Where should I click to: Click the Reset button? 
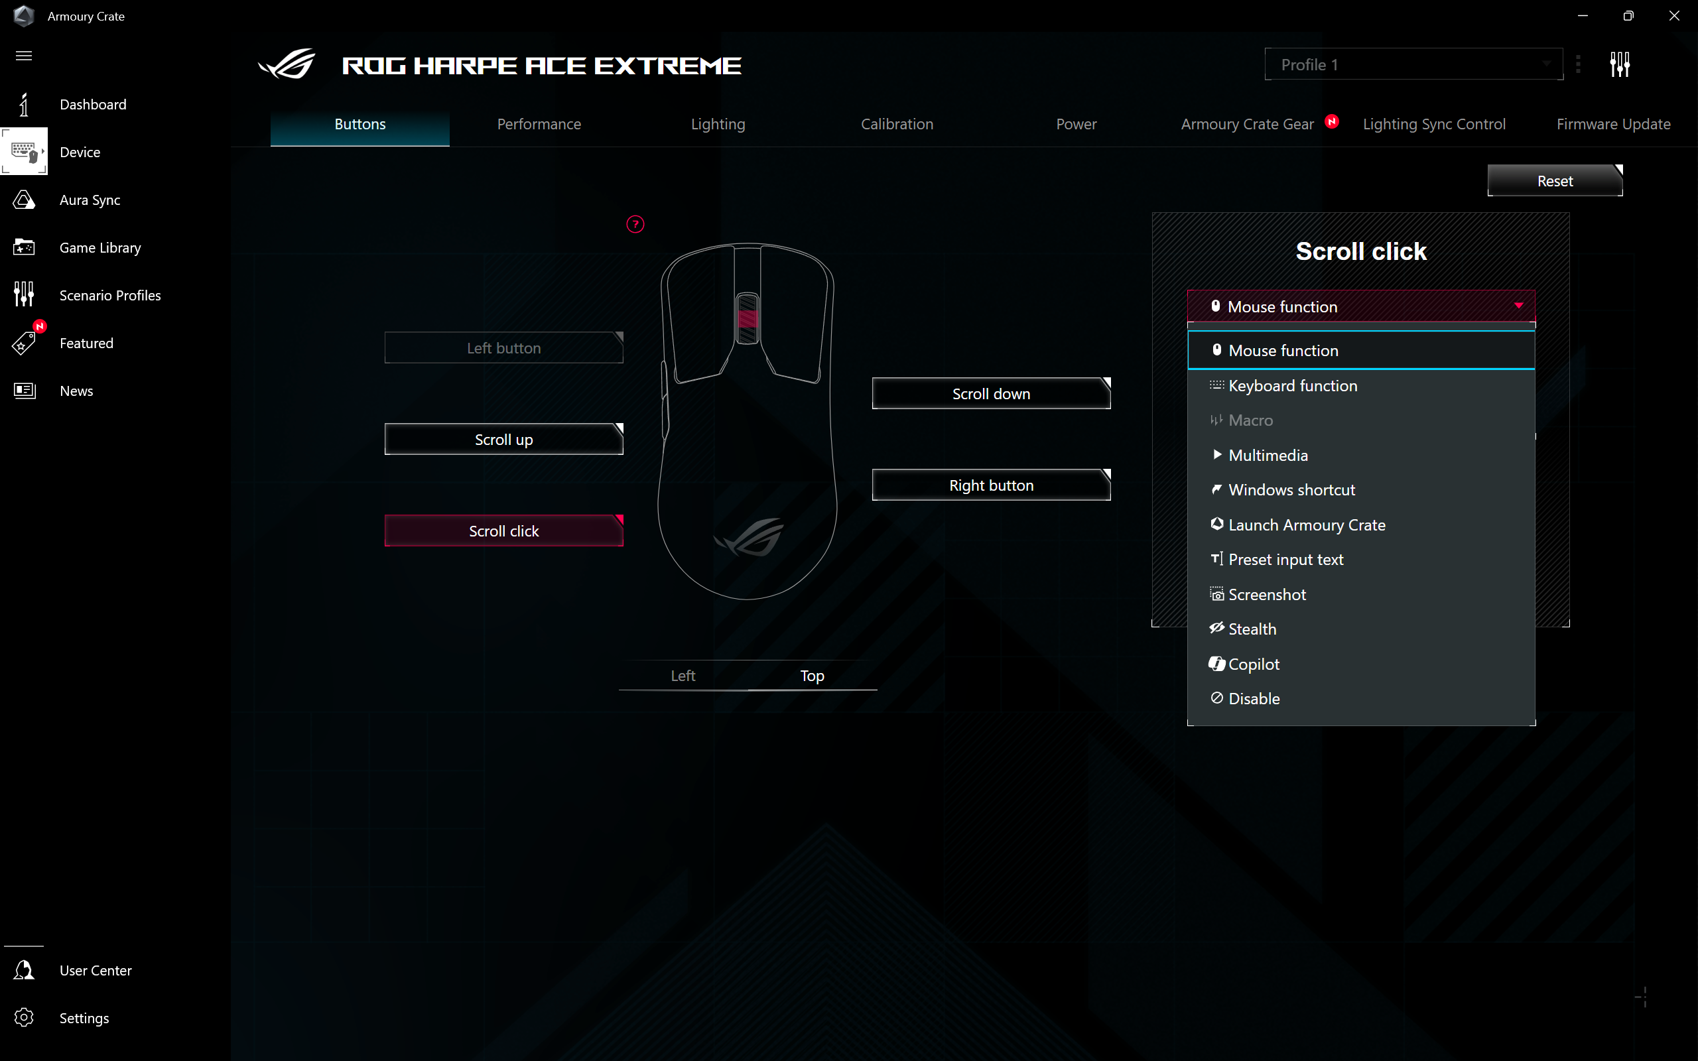1555,181
